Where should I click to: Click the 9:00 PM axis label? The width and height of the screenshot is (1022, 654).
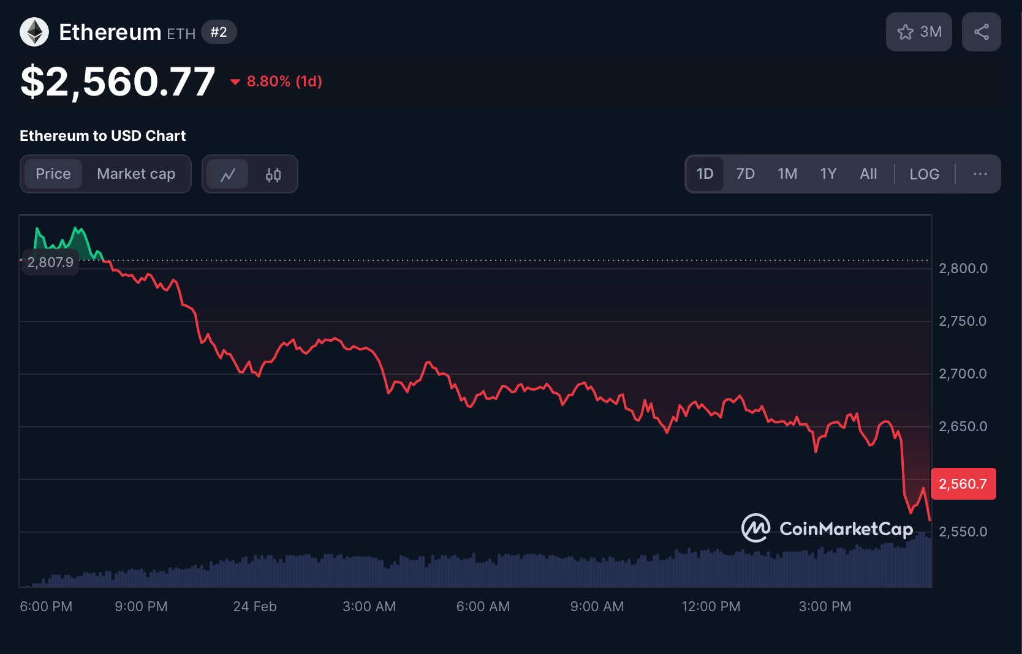141,606
